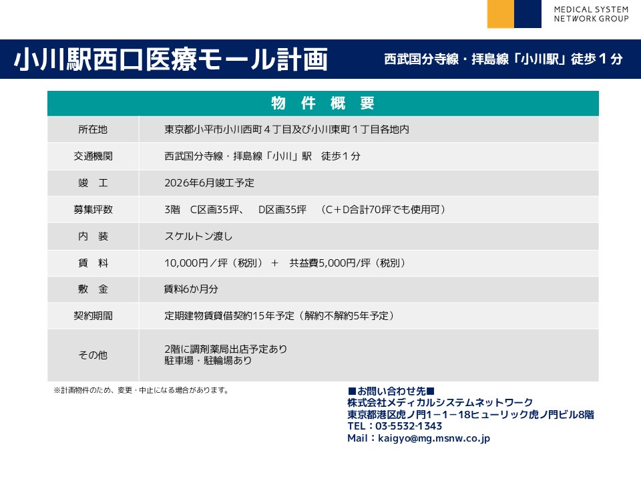Click the 賃料6か月分 deposit value
The height and width of the screenshot is (481, 641).
pyautogui.click(x=191, y=289)
